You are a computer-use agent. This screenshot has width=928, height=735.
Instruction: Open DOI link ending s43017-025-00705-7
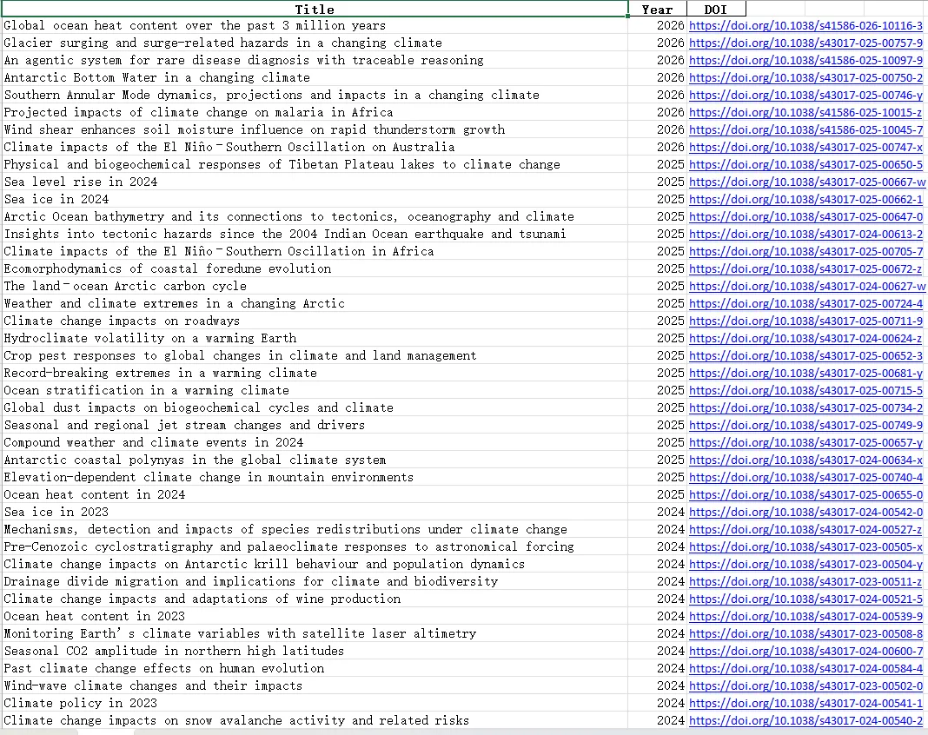click(805, 251)
